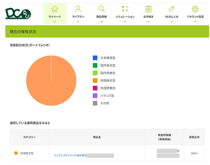
Task: Click the orange swatch in the table row
Action: tap(16, 153)
